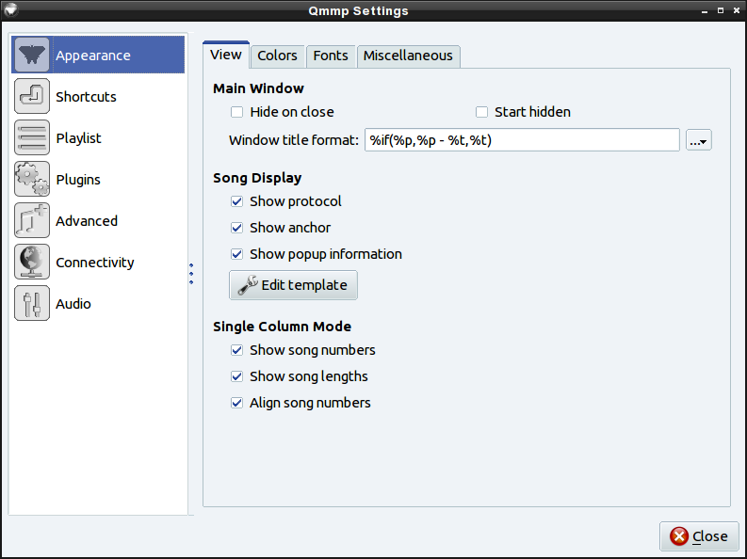Viewport: 747px width, 559px height.
Task: Click the Edit template button
Action: click(x=294, y=285)
